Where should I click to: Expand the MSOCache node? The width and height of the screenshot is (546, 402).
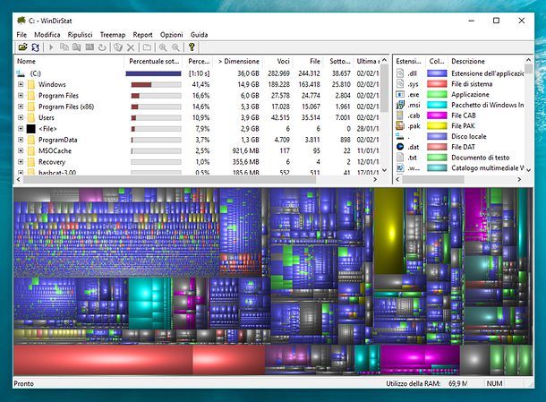tap(21, 150)
